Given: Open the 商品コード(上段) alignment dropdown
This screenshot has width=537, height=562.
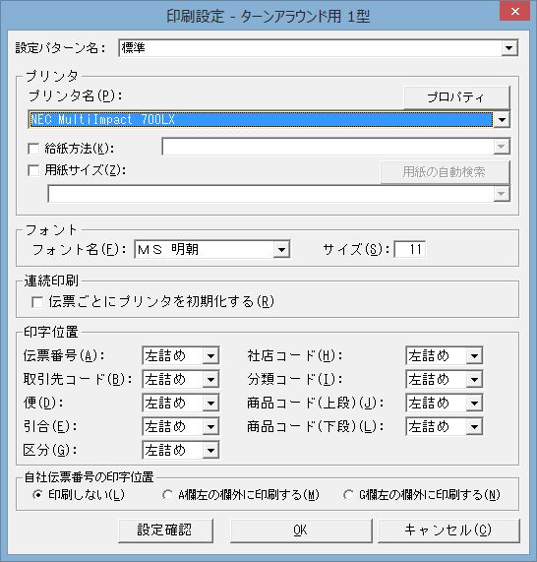Looking at the screenshot, I should pyautogui.click(x=474, y=403).
